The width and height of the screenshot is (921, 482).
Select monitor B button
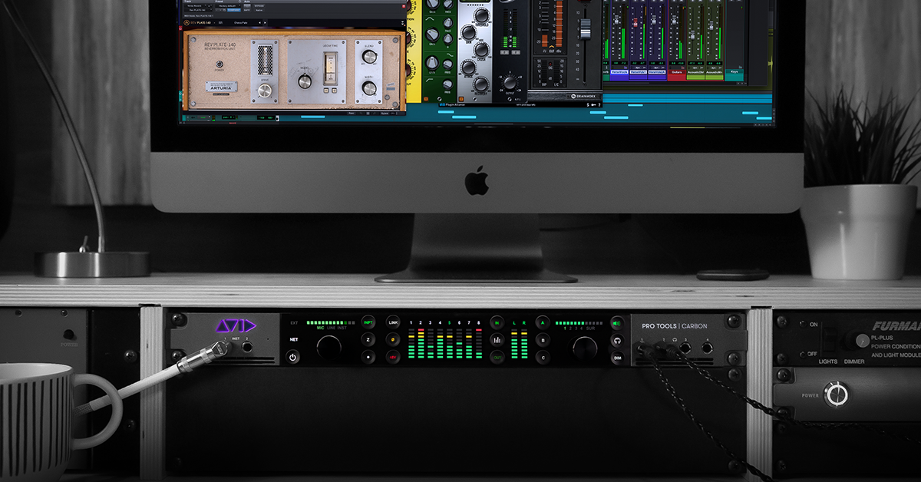pyautogui.click(x=543, y=340)
